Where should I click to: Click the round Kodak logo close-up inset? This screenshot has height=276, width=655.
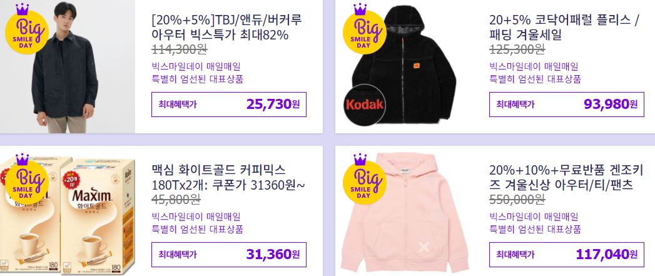pyautogui.click(x=364, y=104)
